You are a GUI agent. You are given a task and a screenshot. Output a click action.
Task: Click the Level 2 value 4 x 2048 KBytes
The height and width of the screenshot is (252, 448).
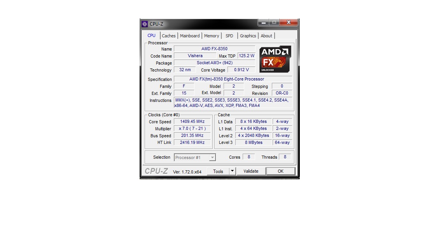[x=254, y=135]
